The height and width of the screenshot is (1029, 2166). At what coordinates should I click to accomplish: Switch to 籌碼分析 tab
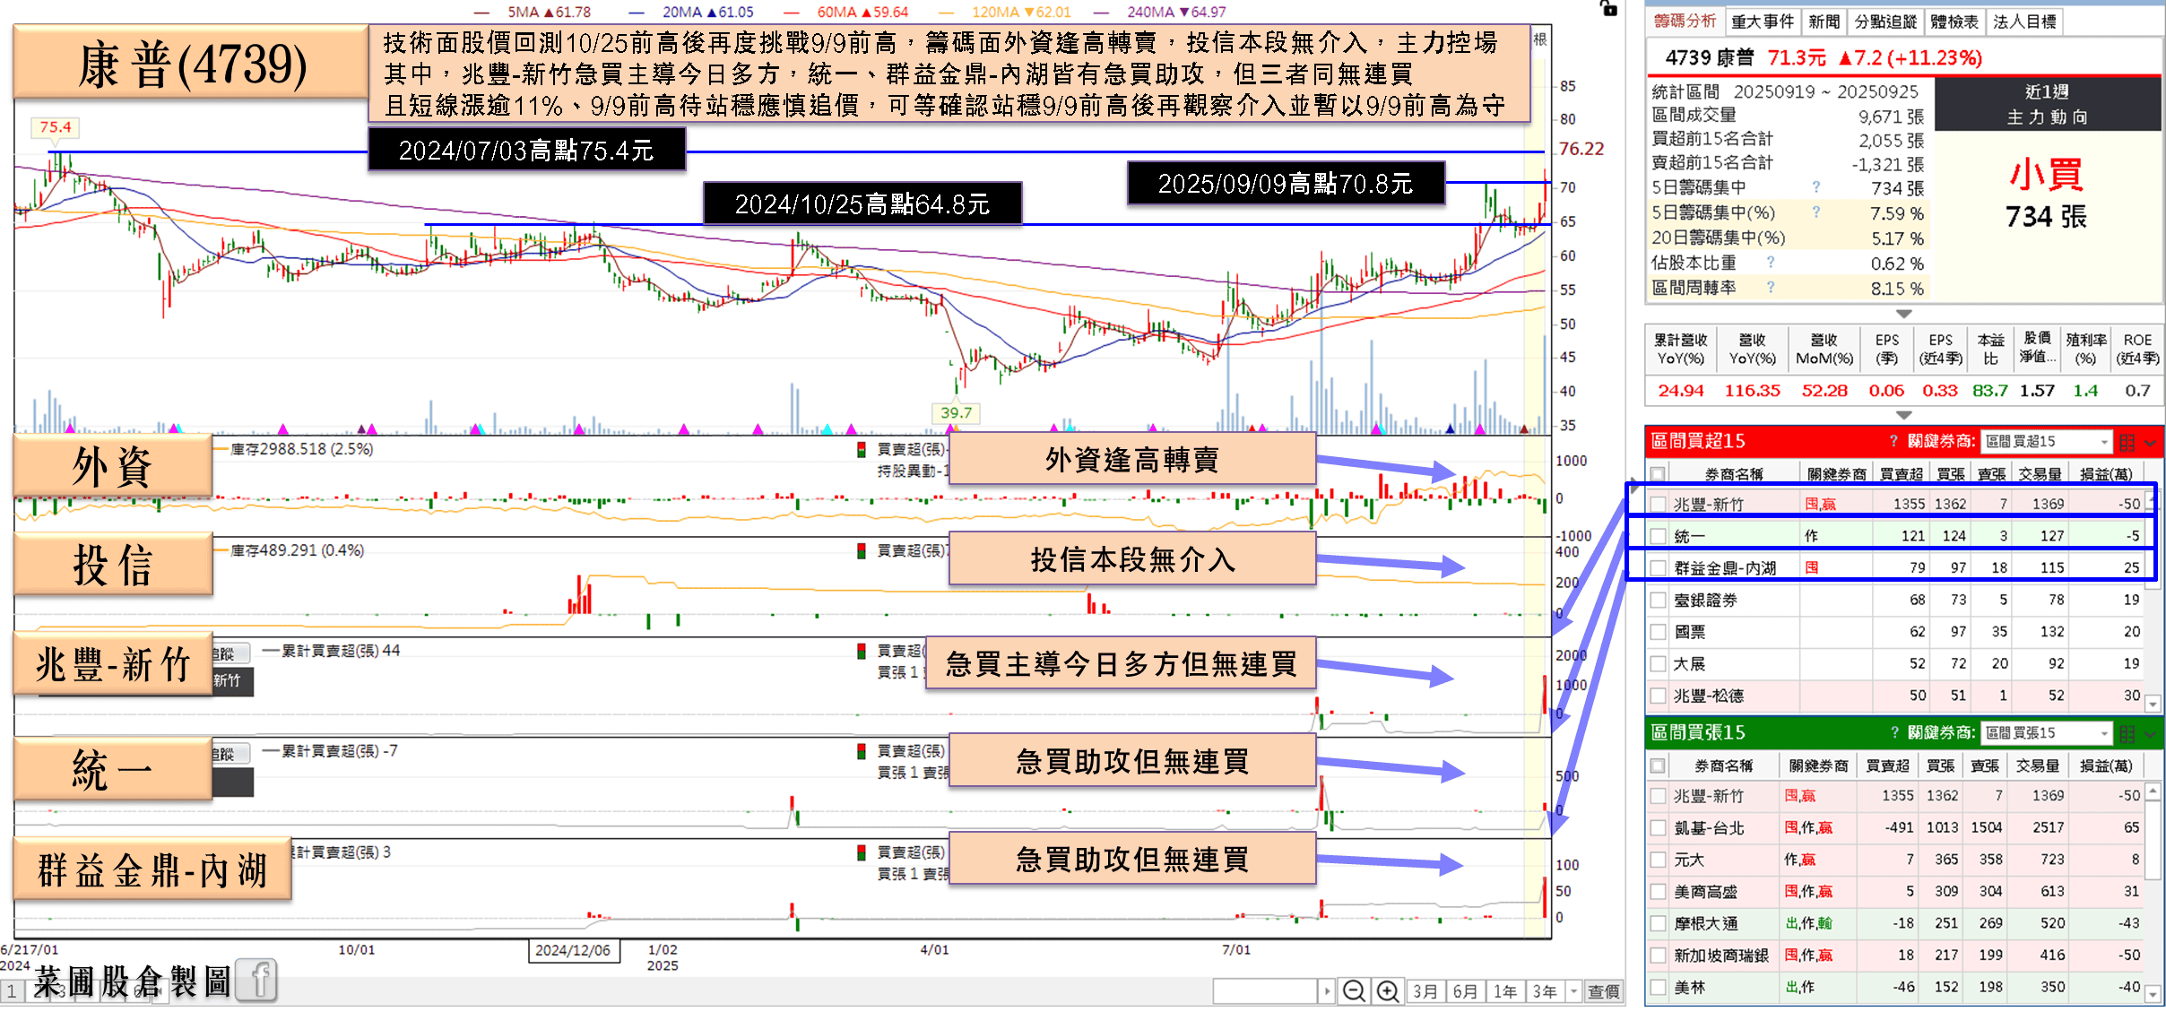coord(1685,21)
